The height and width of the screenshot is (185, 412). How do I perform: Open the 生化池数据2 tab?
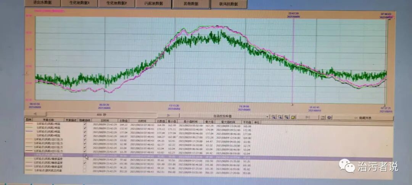pos(116,4)
